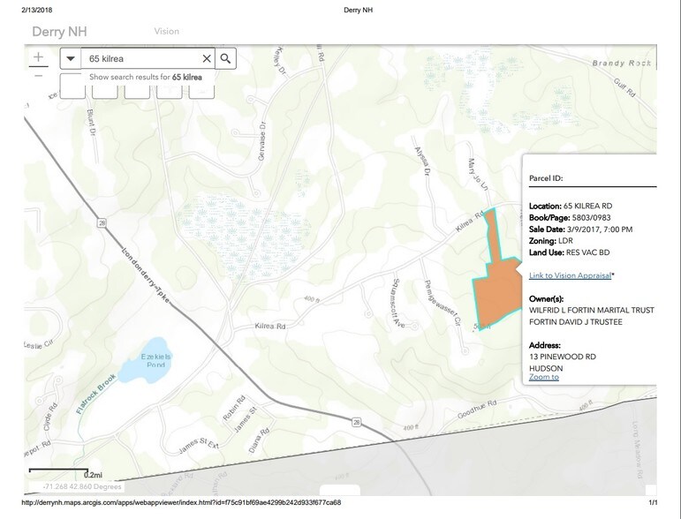
Task: Click the Derry NH app title
Action: [x=60, y=31]
